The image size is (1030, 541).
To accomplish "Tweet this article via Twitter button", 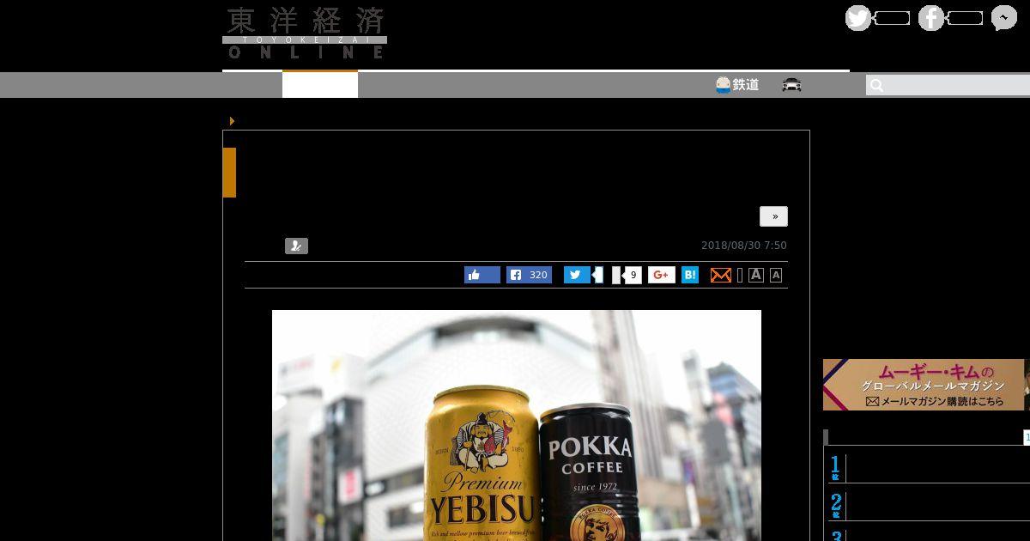I will pos(577,275).
